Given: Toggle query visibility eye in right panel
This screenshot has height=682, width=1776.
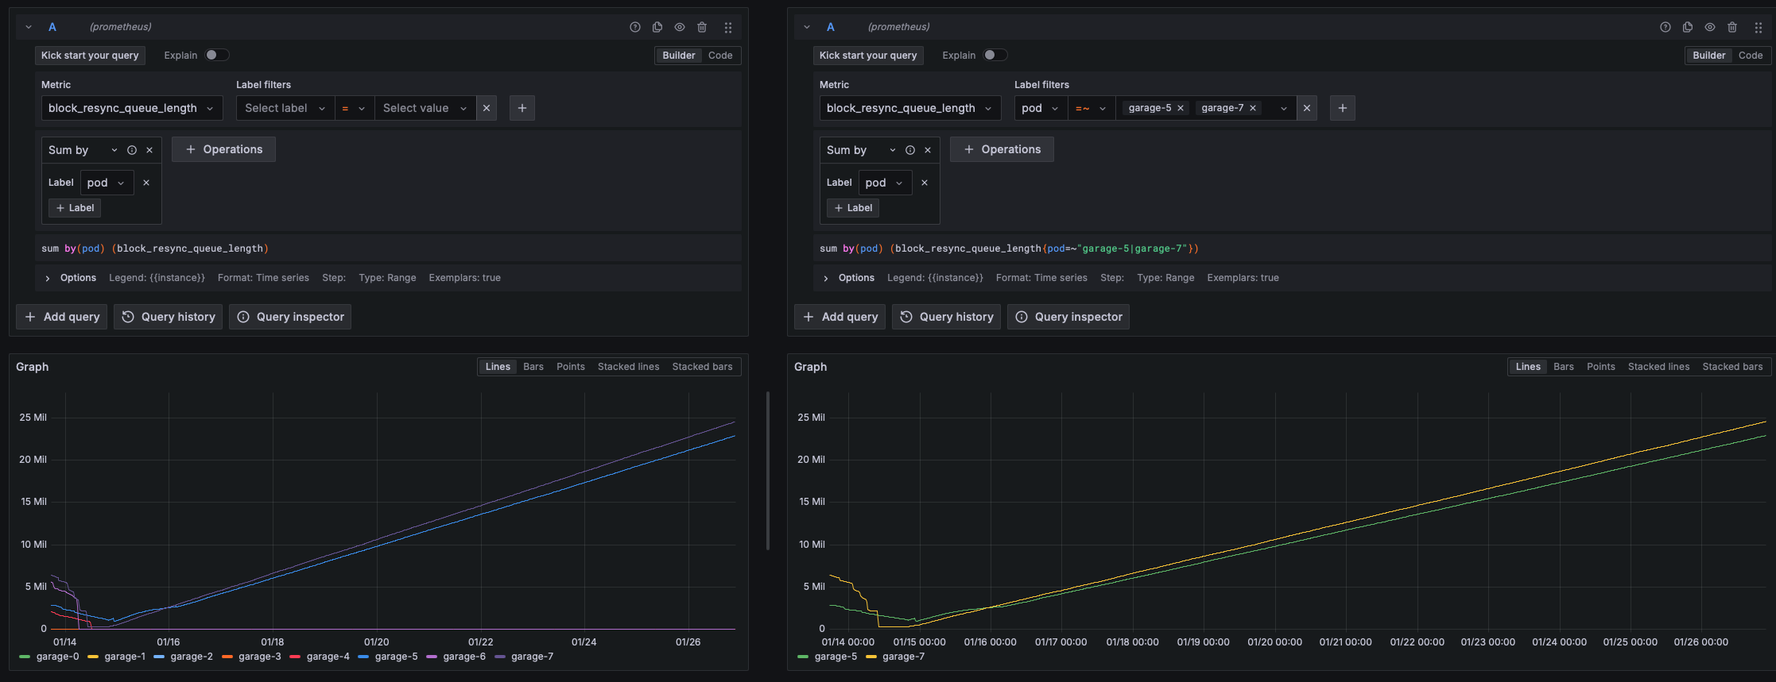Looking at the screenshot, I should 1710,27.
